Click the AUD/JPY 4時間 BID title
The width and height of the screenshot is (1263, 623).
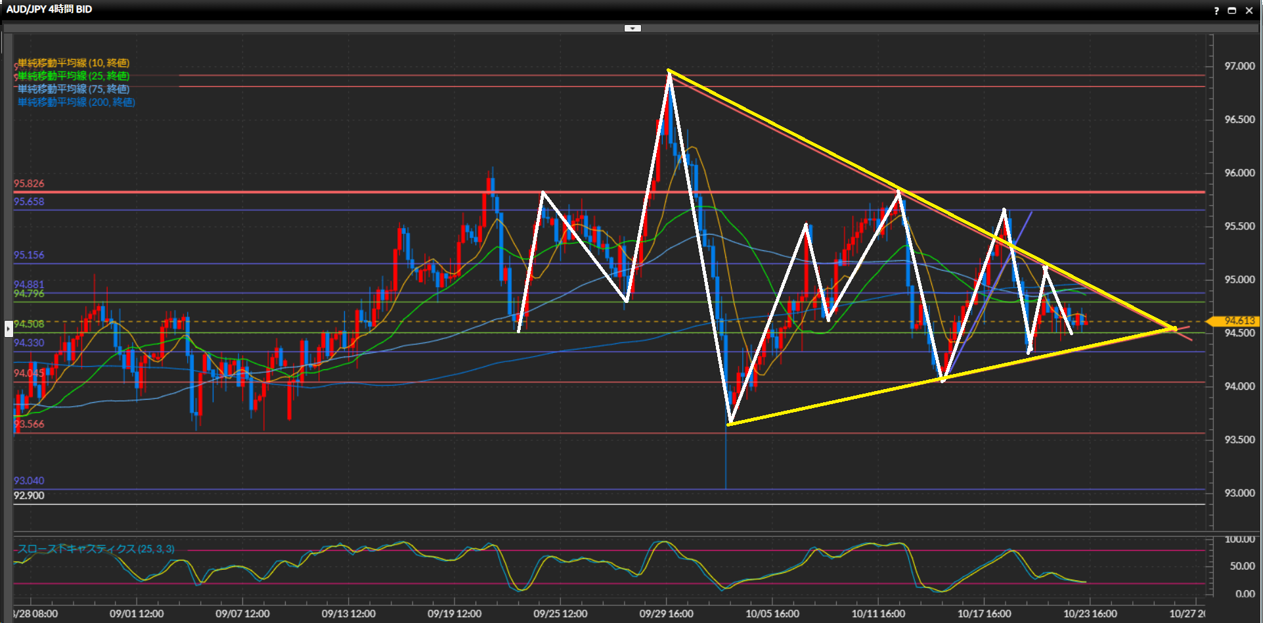coord(49,9)
